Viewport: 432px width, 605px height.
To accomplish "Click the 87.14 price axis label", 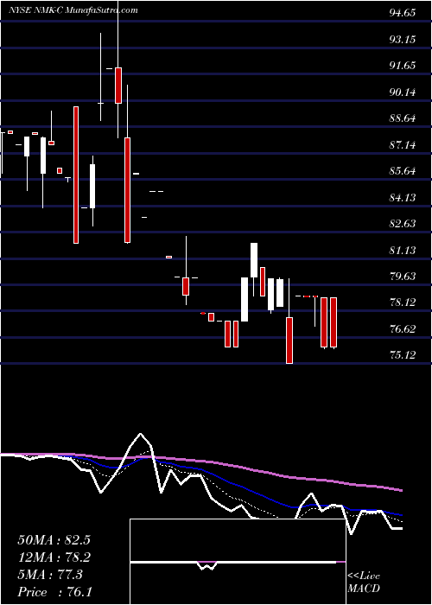I will point(403,145).
